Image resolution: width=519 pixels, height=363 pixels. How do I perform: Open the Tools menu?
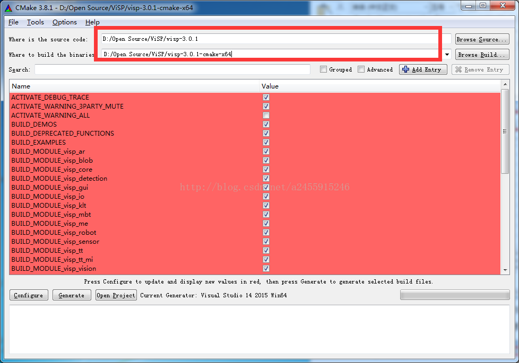click(36, 22)
